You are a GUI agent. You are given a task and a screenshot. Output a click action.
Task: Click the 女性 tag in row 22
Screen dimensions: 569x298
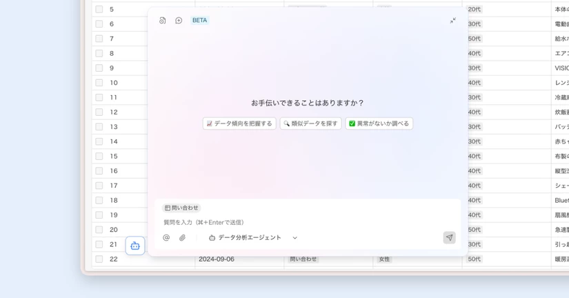[x=384, y=259]
